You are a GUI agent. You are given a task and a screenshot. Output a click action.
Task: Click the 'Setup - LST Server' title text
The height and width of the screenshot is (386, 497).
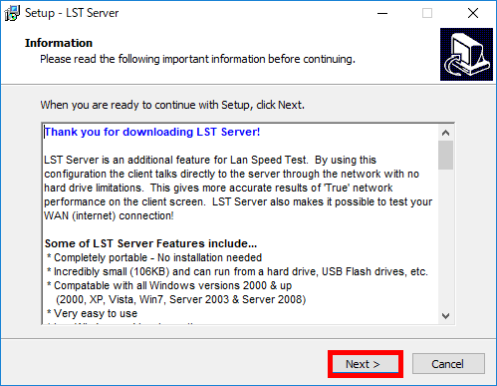(x=72, y=13)
